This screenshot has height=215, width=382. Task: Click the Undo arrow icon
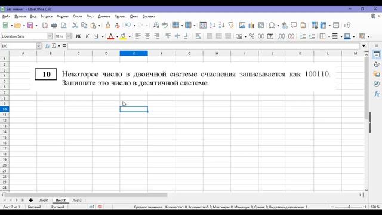[128, 25]
